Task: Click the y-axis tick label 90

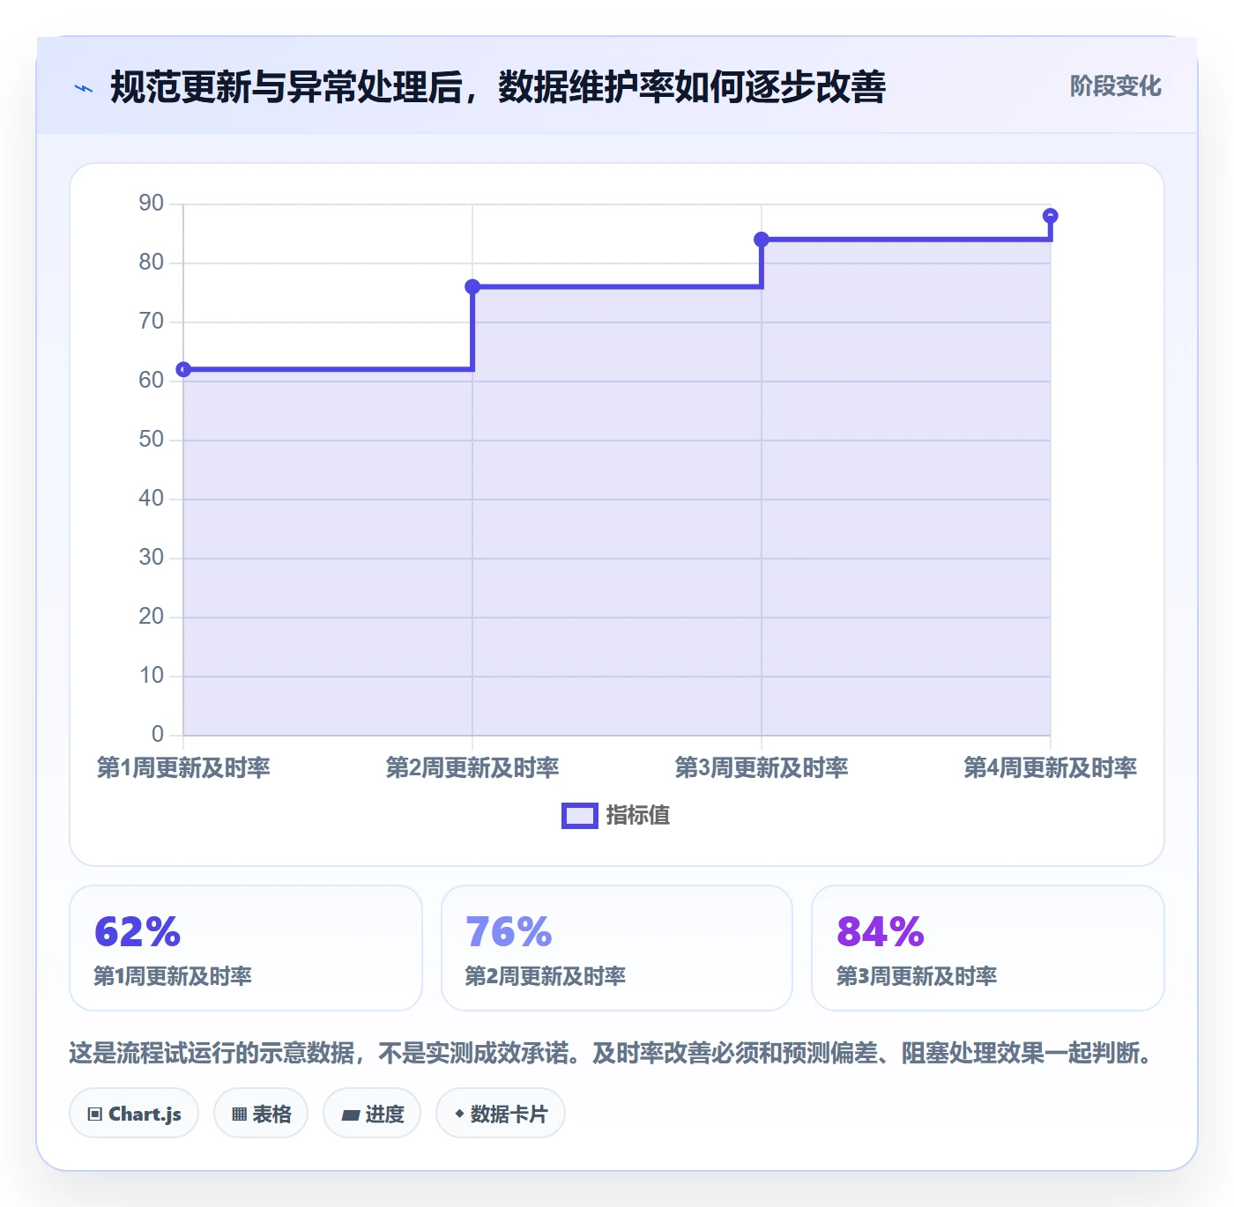Action: [x=152, y=204]
